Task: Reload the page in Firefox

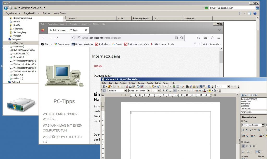Action: [x=57, y=38]
